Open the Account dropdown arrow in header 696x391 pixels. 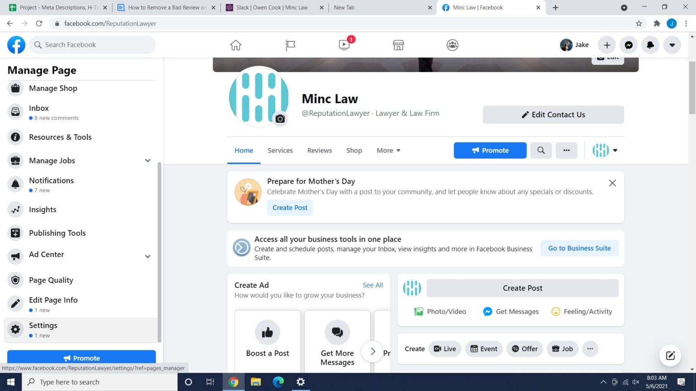point(672,45)
